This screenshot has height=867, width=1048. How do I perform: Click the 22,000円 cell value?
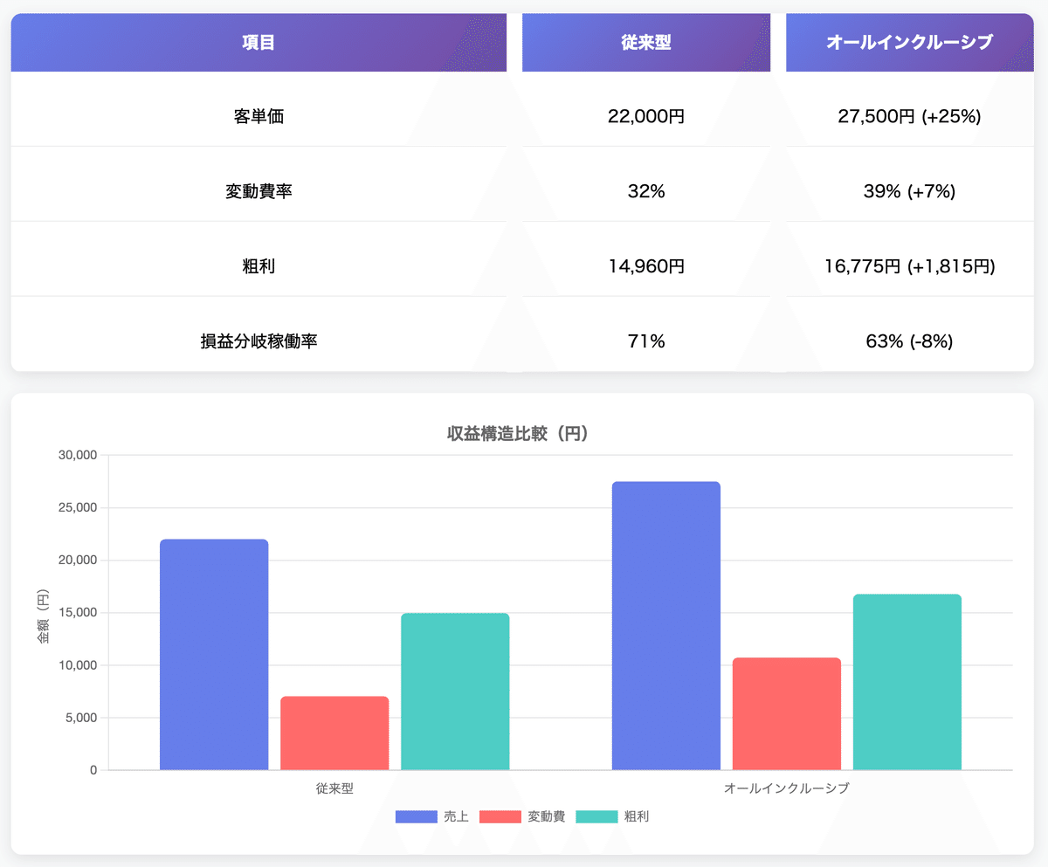tap(645, 116)
